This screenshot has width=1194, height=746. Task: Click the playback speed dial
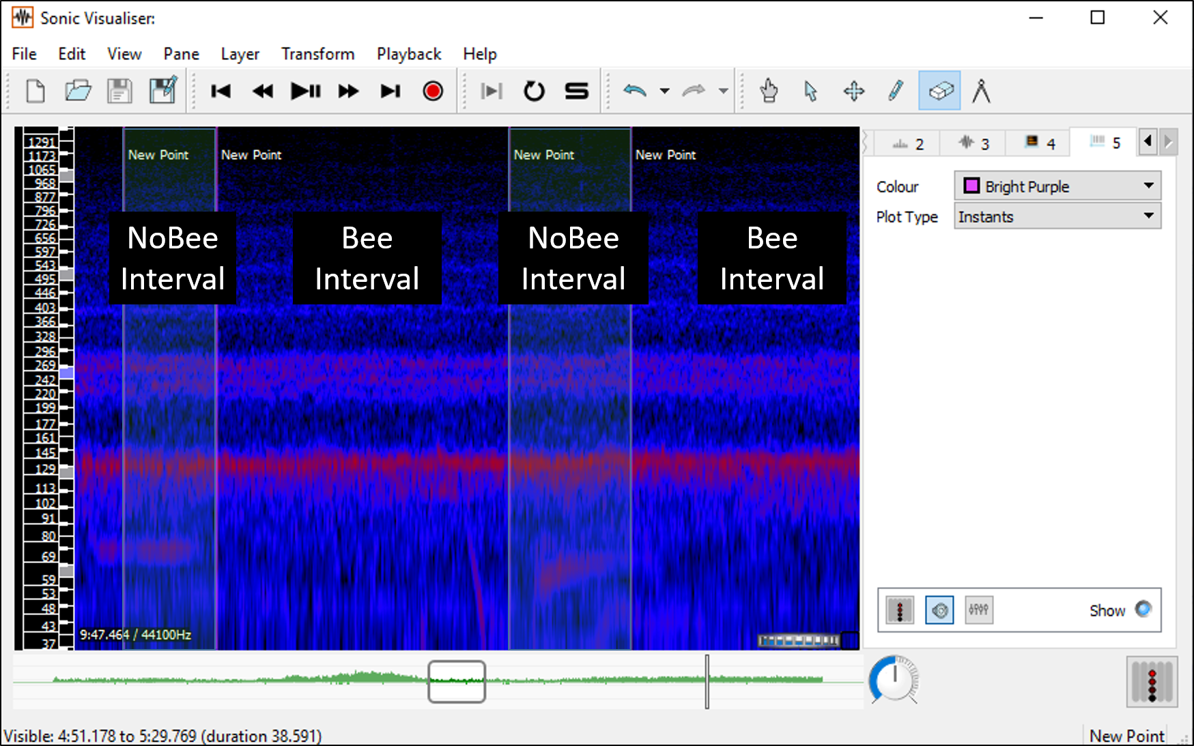pyautogui.click(x=894, y=679)
